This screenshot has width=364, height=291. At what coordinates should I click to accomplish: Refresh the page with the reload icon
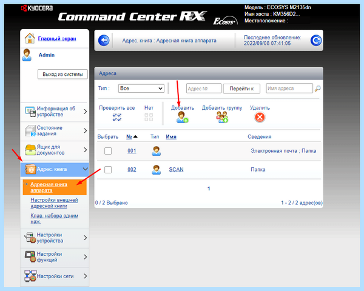pos(316,41)
